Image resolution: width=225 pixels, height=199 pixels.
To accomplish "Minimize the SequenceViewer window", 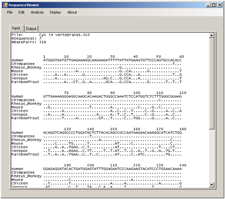I will [209, 5].
